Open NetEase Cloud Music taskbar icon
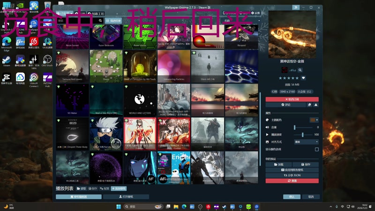 (x=208, y=206)
